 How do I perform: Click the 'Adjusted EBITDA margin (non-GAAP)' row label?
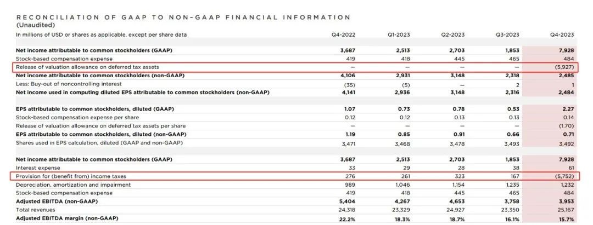pos(66,219)
